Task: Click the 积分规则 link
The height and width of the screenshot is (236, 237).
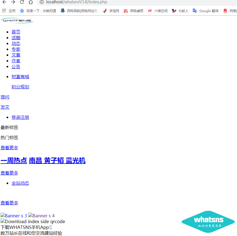Action: 20,87
